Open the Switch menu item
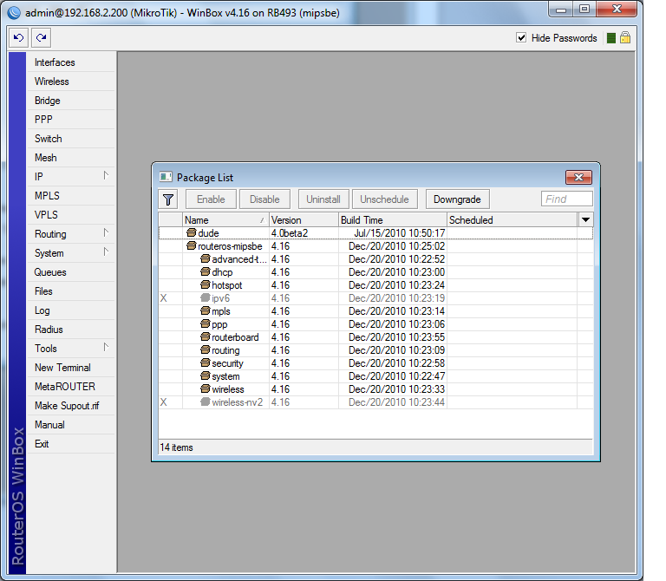This screenshot has width=666, height=581. coord(71,139)
